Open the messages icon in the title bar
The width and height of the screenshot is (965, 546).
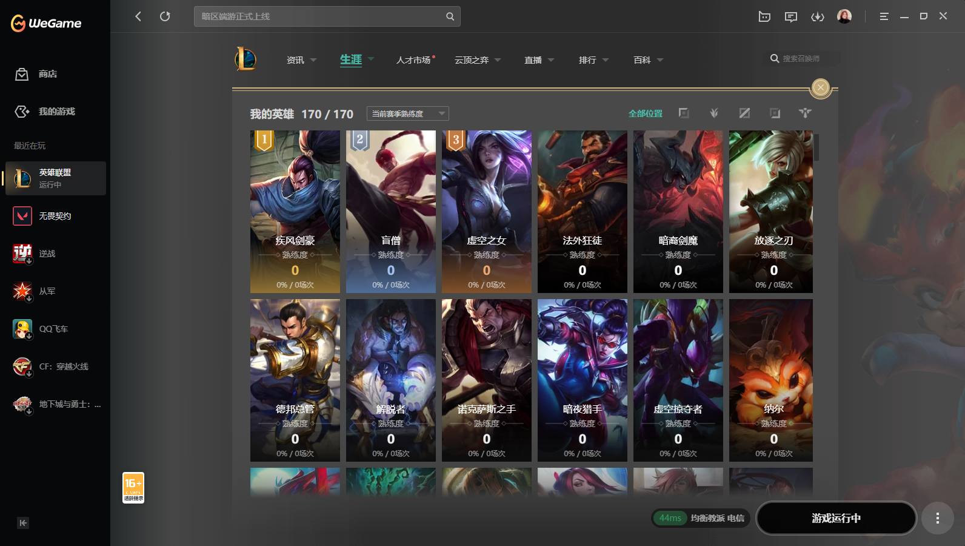791,16
